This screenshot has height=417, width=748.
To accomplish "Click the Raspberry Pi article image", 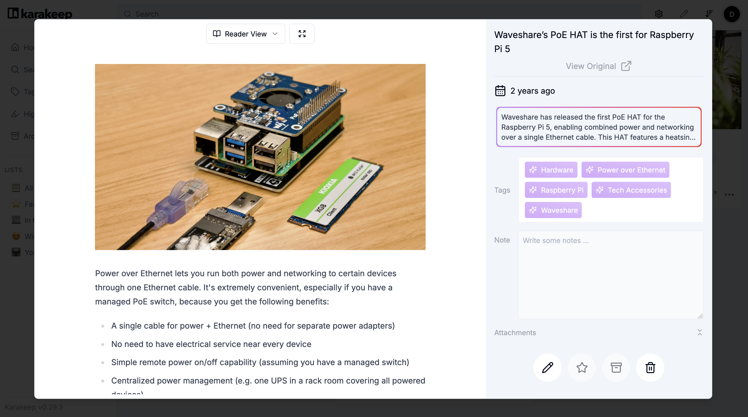I will [260, 157].
